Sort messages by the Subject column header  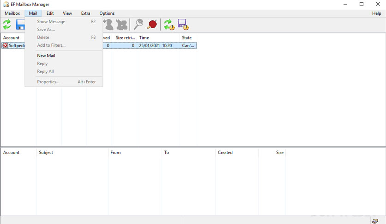click(x=72, y=152)
